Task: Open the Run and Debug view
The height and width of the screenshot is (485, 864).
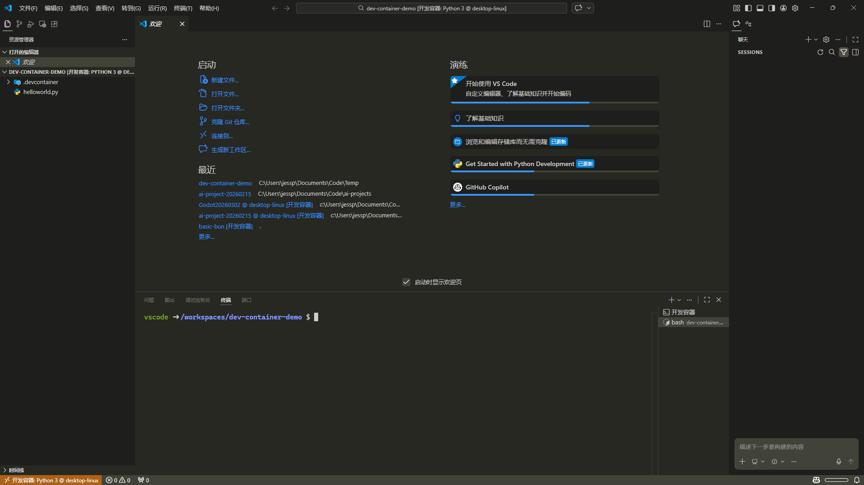Action: (31, 24)
